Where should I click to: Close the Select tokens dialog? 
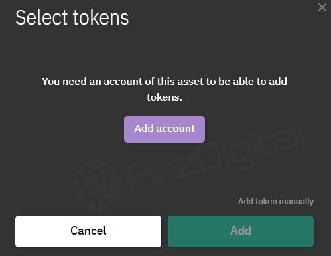coord(322,7)
